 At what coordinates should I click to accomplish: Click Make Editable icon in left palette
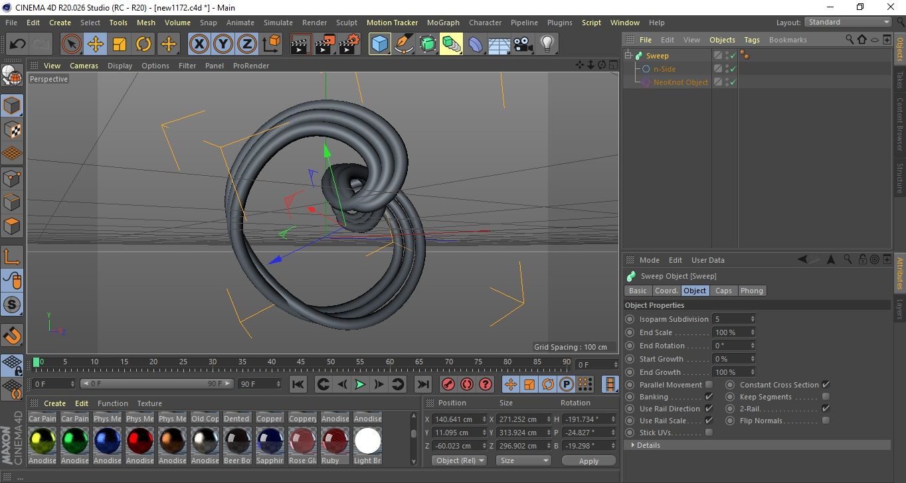pos(12,76)
